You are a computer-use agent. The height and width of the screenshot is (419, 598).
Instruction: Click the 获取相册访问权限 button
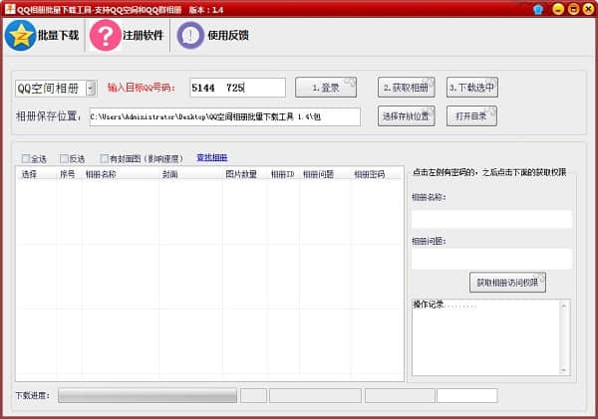(x=507, y=283)
